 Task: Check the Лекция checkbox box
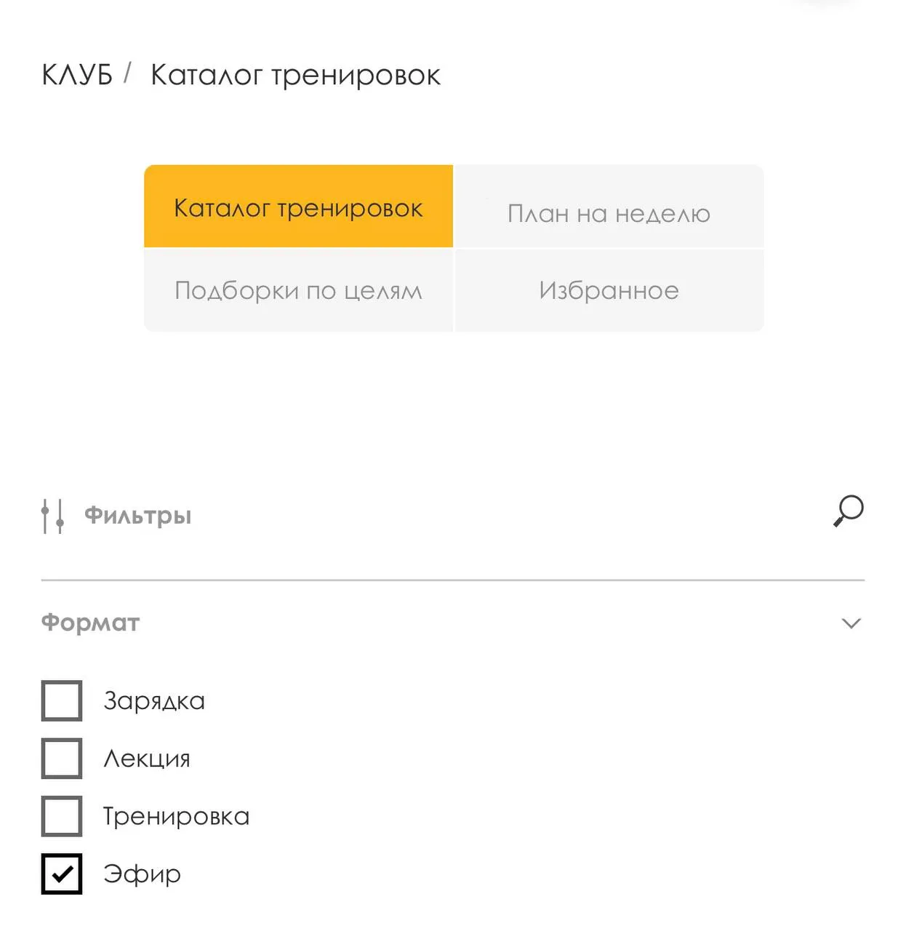pyautogui.click(x=62, y=758)
